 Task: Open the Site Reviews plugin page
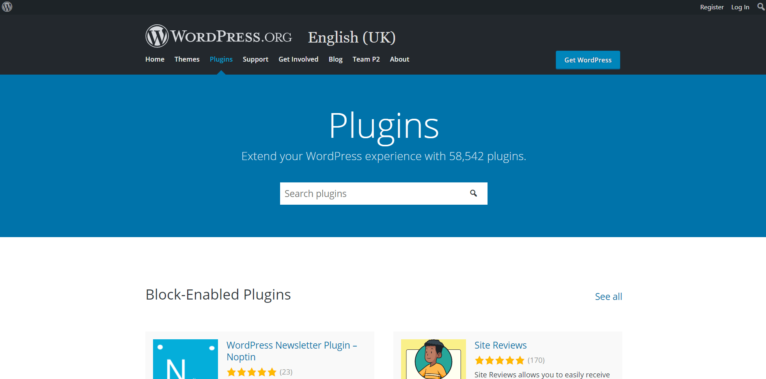pyautogui.click(x=500, y=345)
